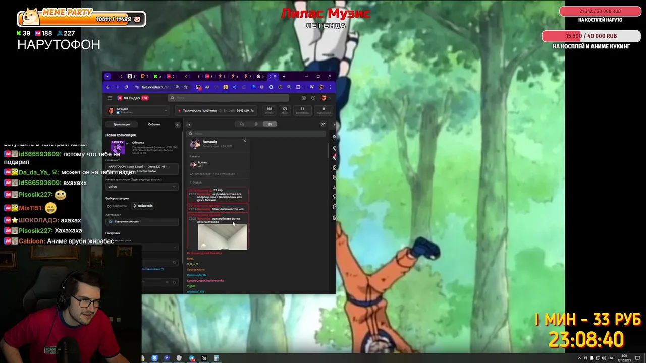
Task: Open the Трансляция tab
Action: 122,124
